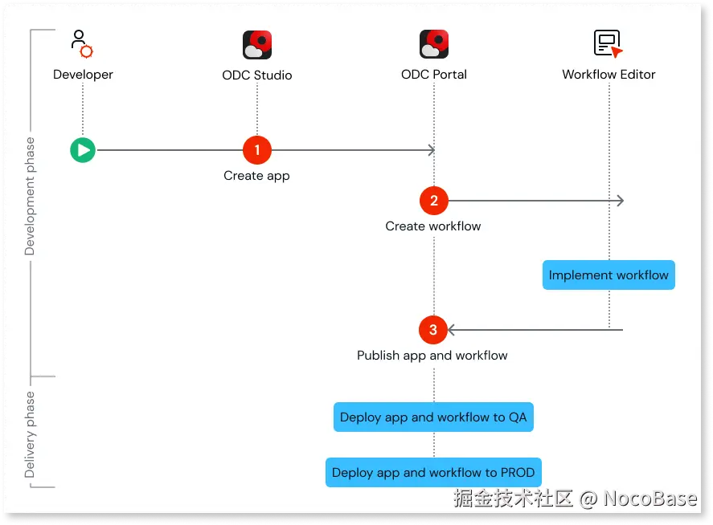Click the red step 2 circle
The height and width of the screenshot is (525, 713).
[x=433, y=200]
